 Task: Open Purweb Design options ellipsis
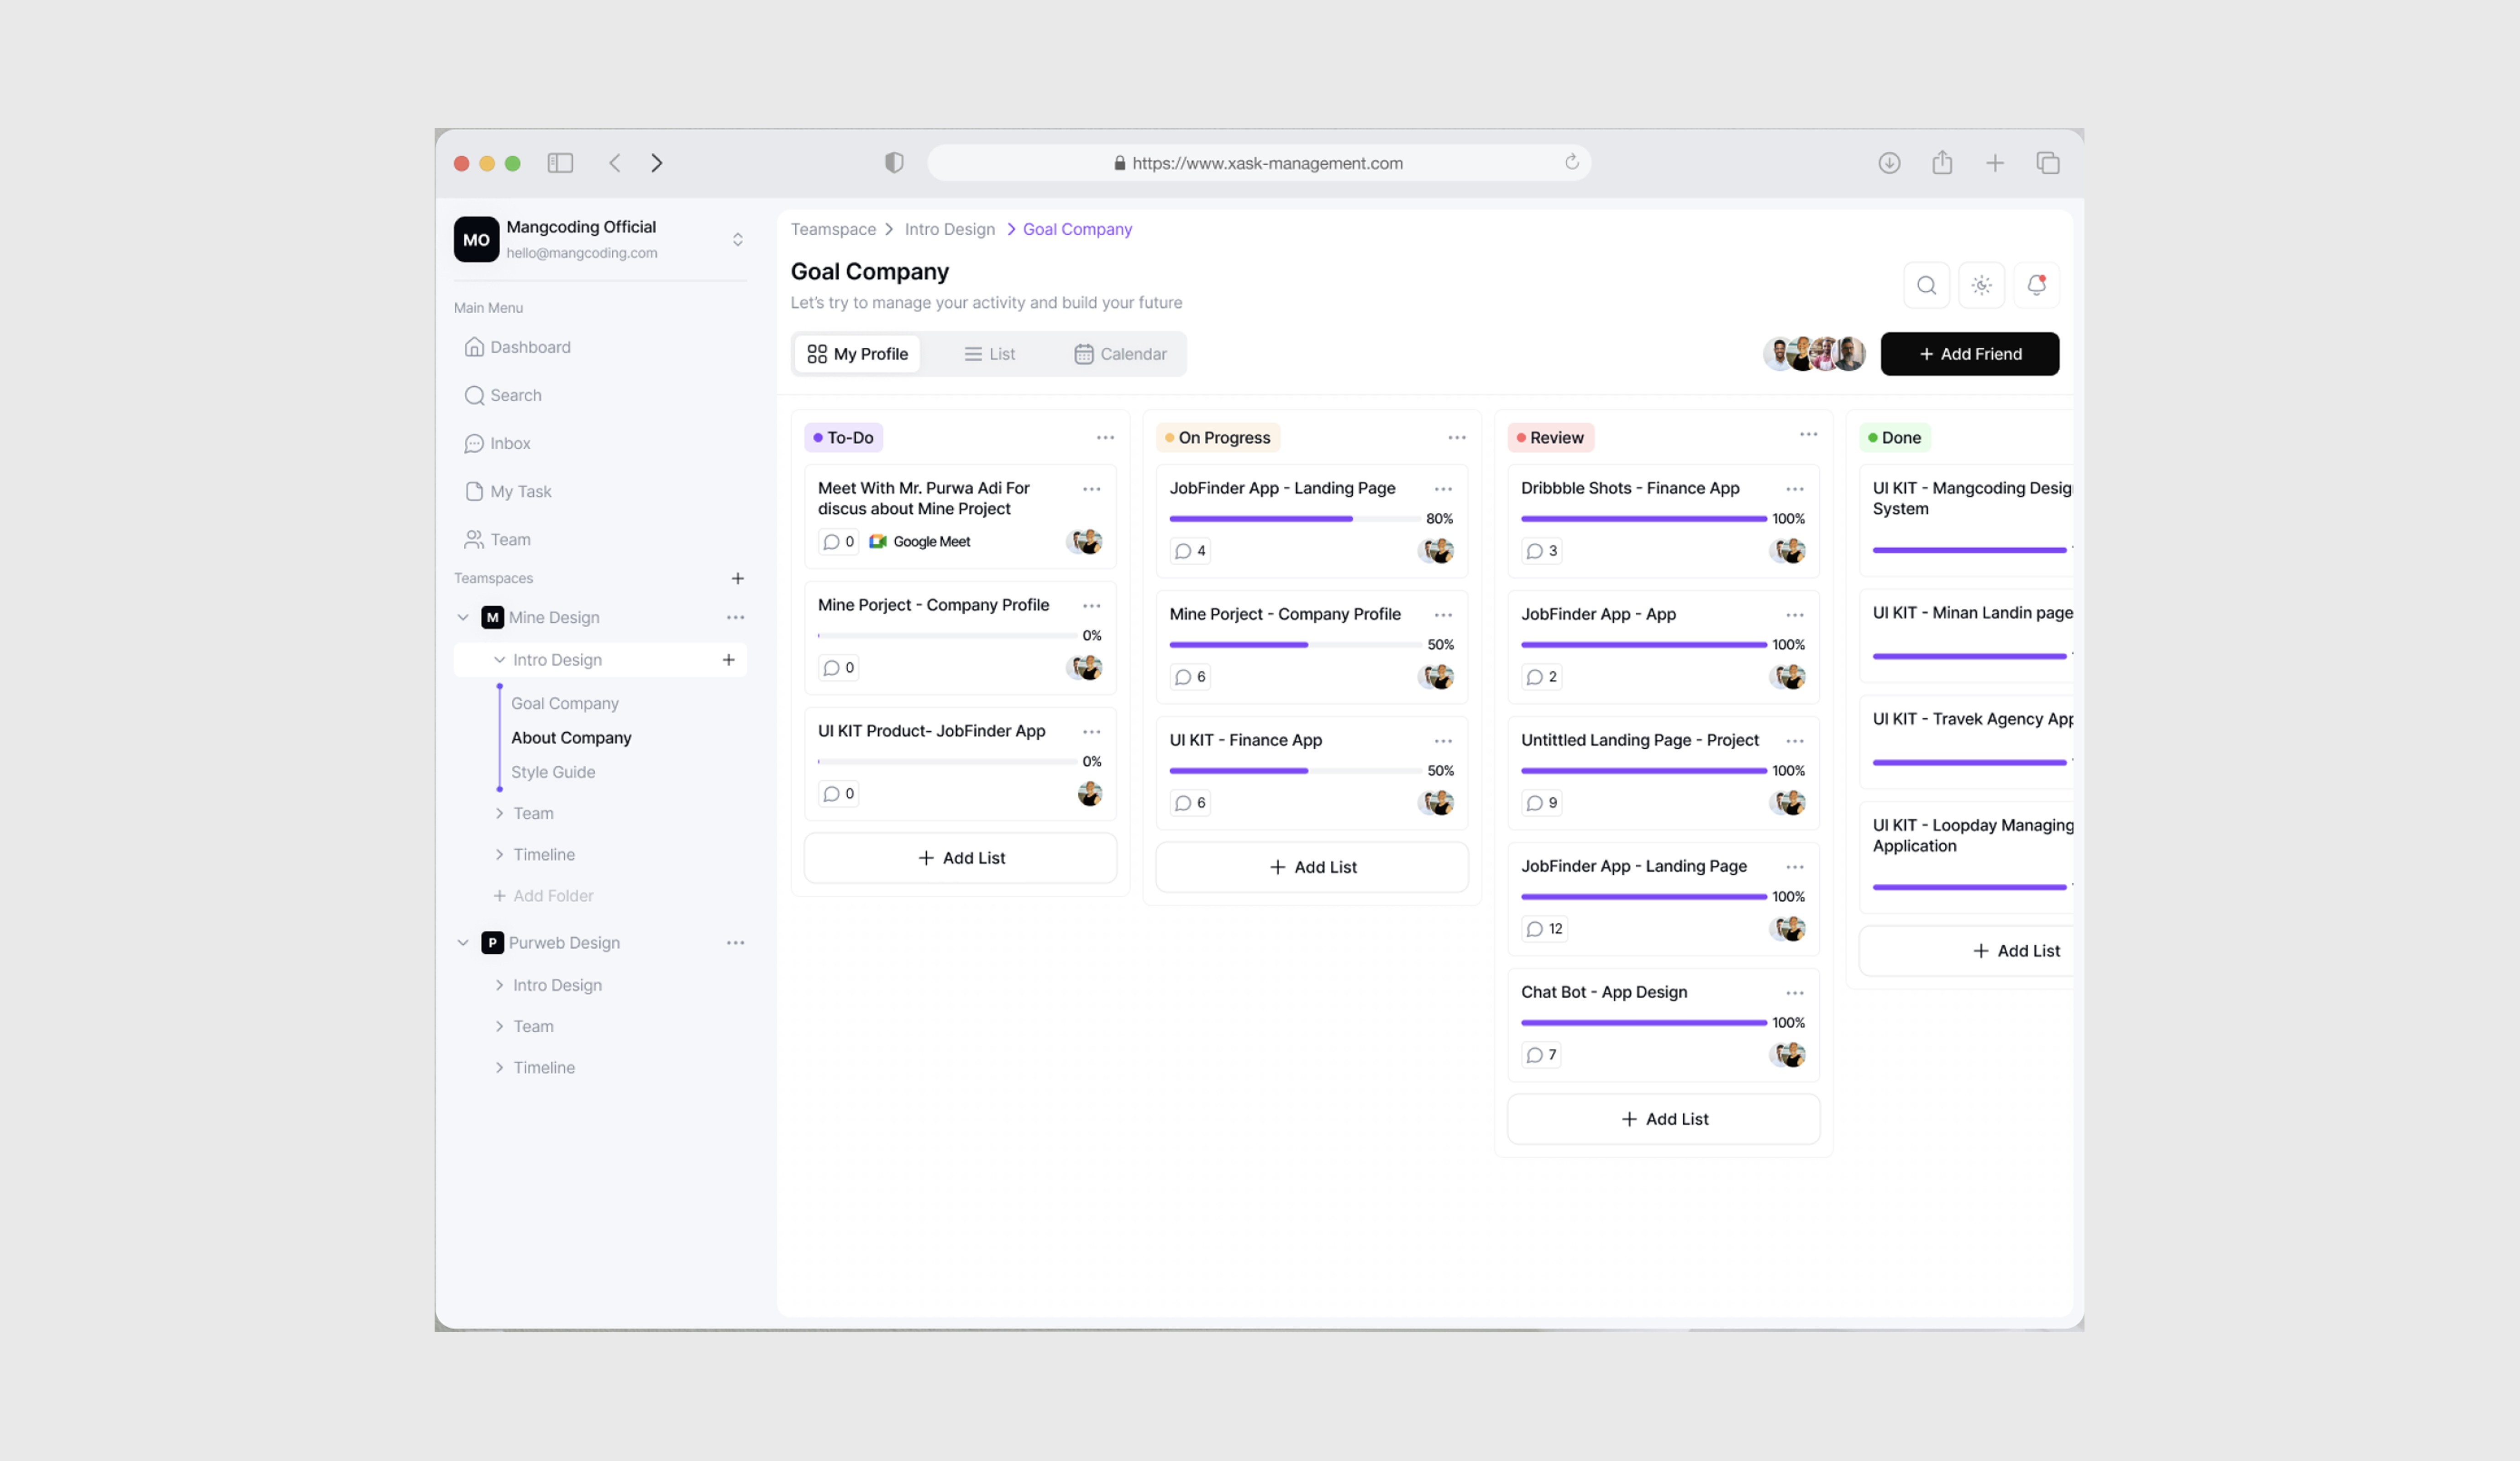(x=736, y=943)
